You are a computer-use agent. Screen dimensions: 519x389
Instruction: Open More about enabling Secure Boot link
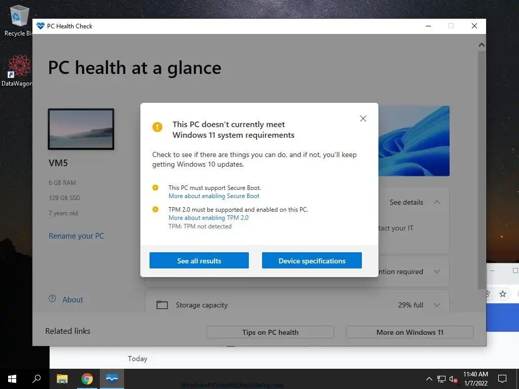(214, 196)
